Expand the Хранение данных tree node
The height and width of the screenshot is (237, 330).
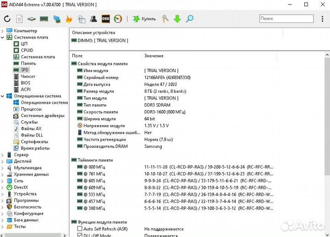point(3,175)
